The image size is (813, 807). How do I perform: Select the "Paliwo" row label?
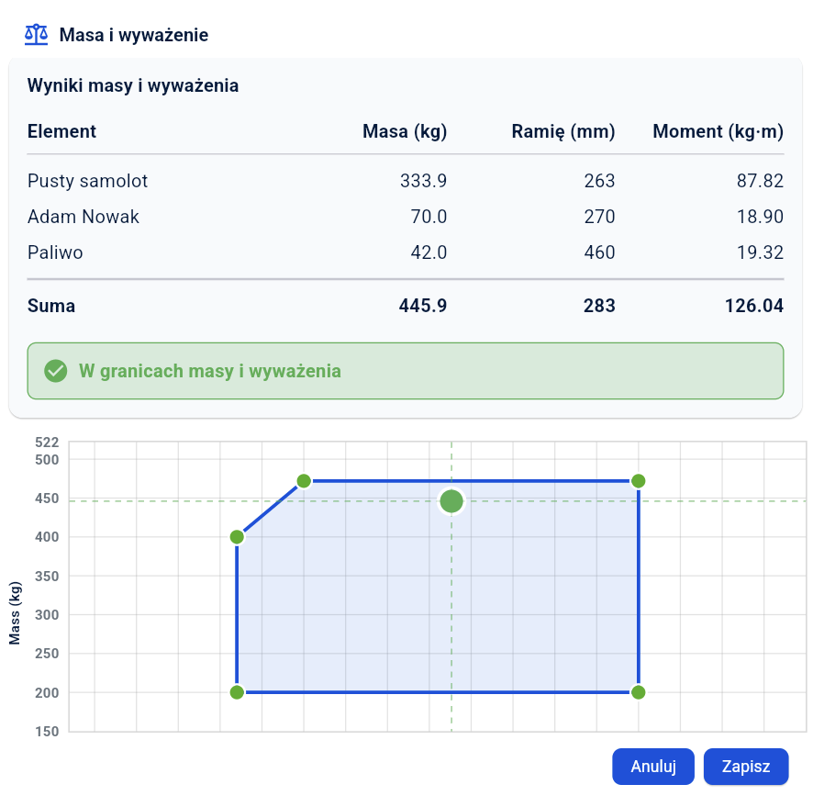(55, 252)
